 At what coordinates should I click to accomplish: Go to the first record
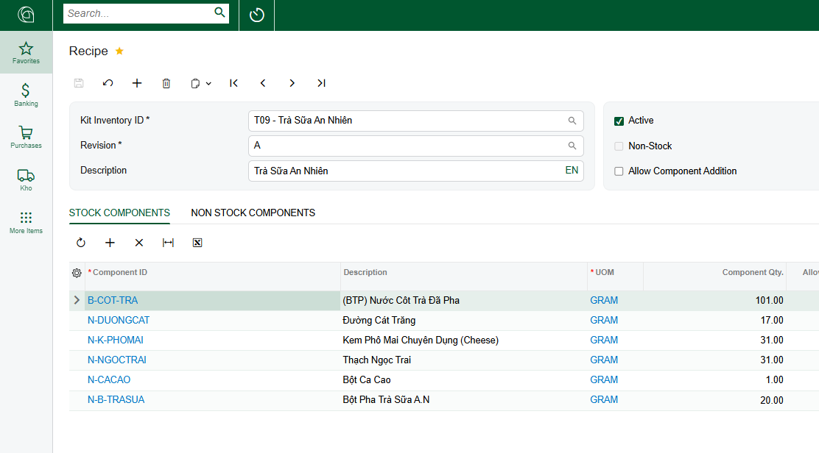tap(233, 83)
